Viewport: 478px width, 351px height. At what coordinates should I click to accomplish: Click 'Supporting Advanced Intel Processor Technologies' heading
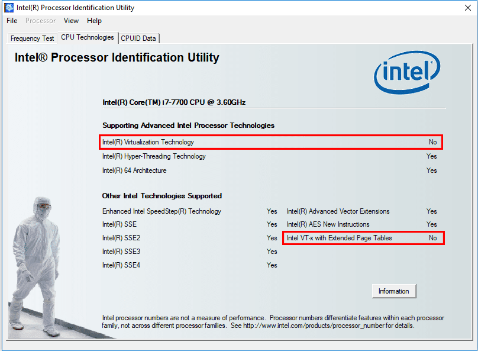coord(188,125)
